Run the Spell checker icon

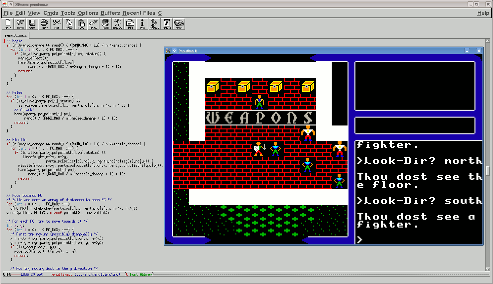(x=105, y=24)
